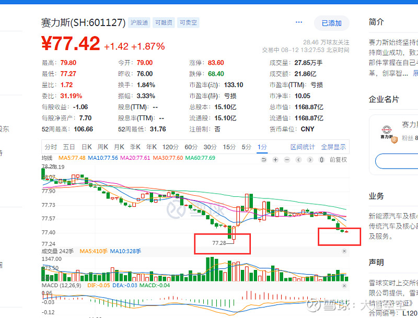Click the ¥77.42 current price

(71, 44)
